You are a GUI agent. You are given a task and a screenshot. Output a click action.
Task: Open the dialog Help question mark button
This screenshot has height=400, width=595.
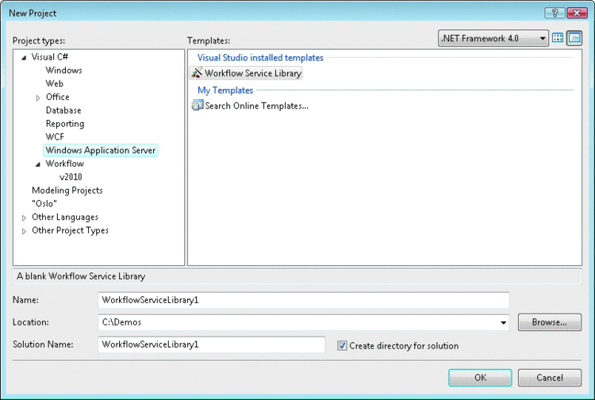[555, 13]
